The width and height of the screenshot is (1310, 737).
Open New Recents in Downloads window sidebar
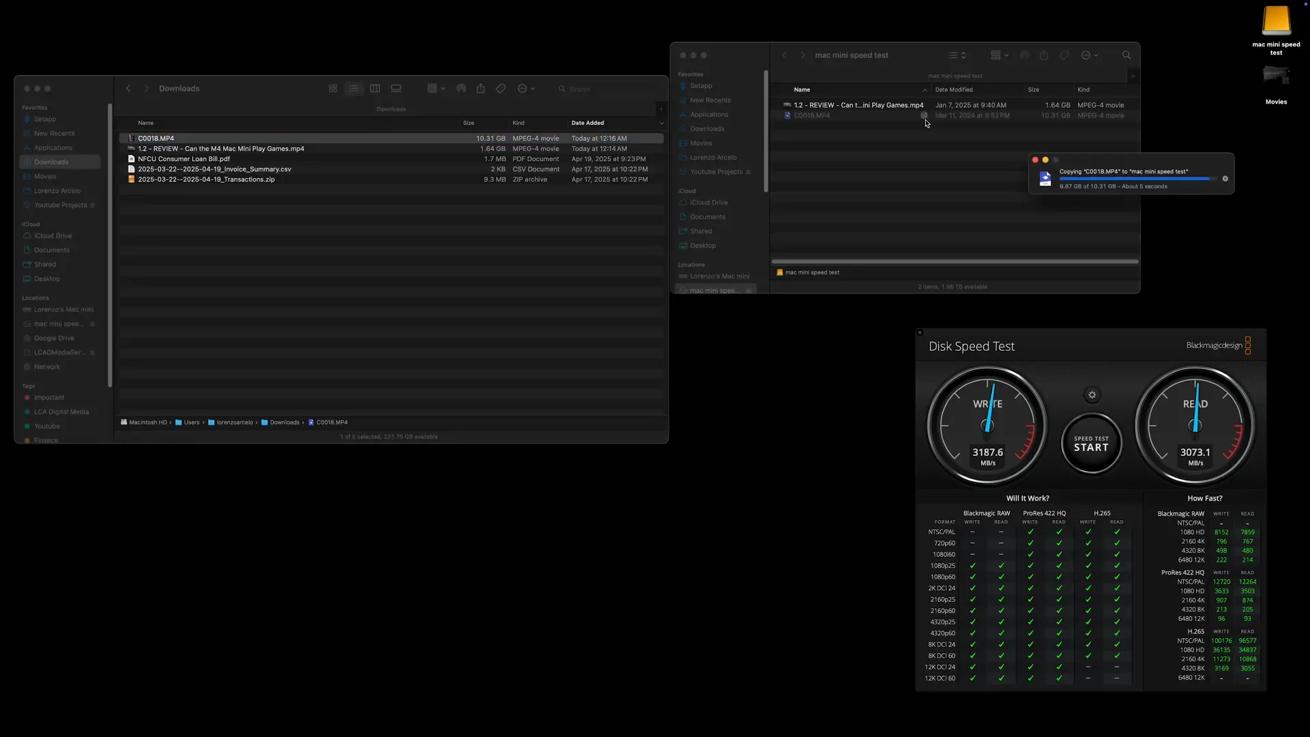(x=55, y=134)
